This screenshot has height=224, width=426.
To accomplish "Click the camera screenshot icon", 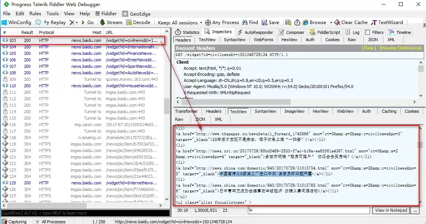I will 288,22.
